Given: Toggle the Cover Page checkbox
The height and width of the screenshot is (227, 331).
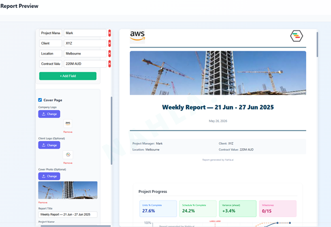Looking at the screenshot, I should click(40, 100).
